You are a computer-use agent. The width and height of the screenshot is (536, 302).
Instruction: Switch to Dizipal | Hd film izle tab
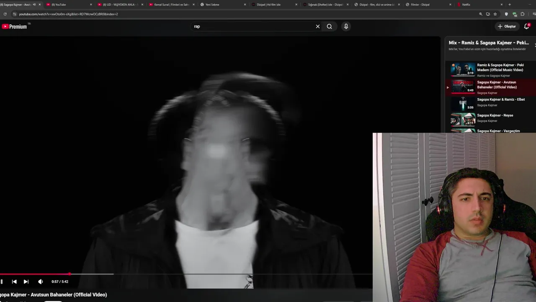(273, 5)
